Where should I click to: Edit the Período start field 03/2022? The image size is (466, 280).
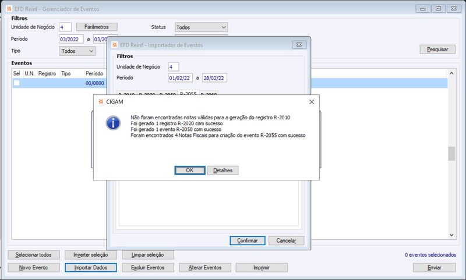(x=71, y=39)
